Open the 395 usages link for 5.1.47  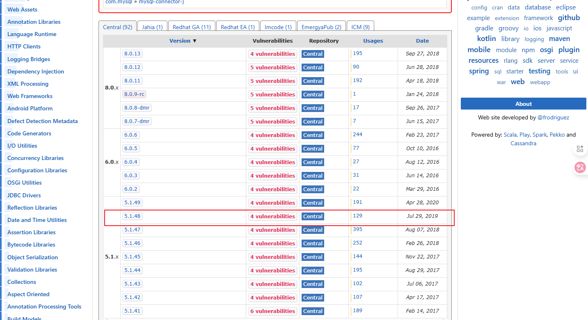click(x=357, y=229)
